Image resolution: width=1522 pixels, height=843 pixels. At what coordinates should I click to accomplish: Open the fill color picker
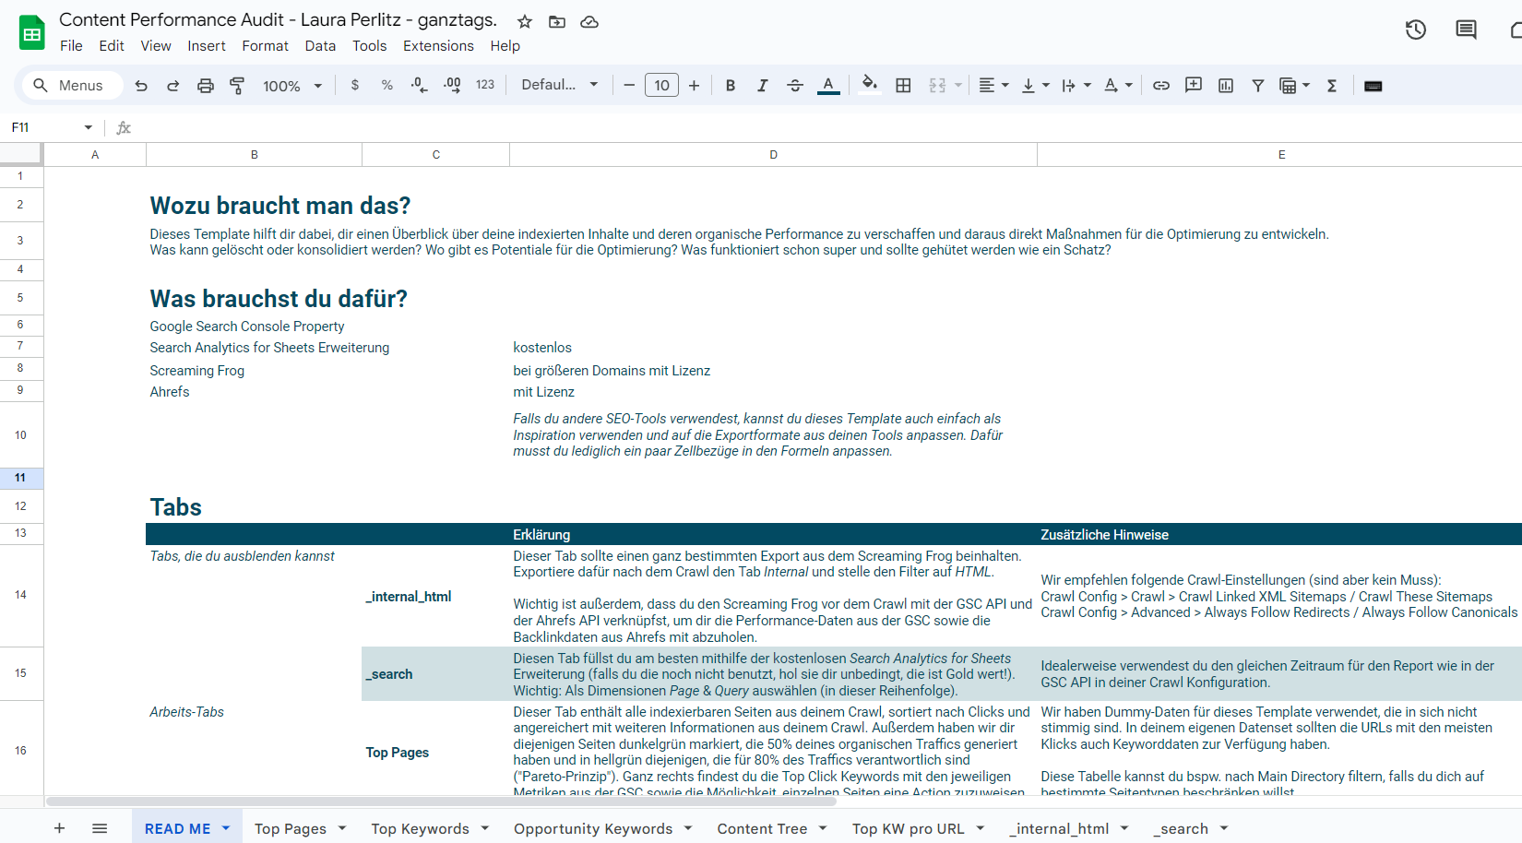[869, 85]
